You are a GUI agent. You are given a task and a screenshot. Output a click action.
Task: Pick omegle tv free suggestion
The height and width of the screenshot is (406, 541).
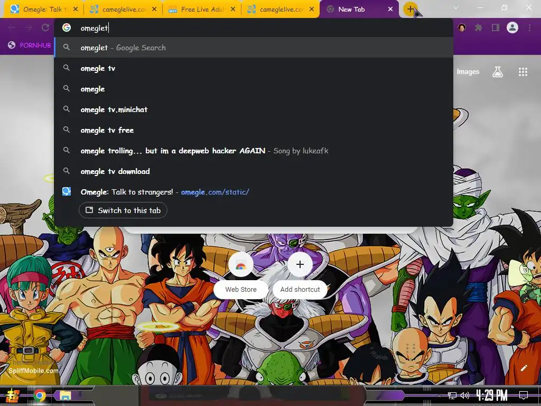[x=254, y=130]
